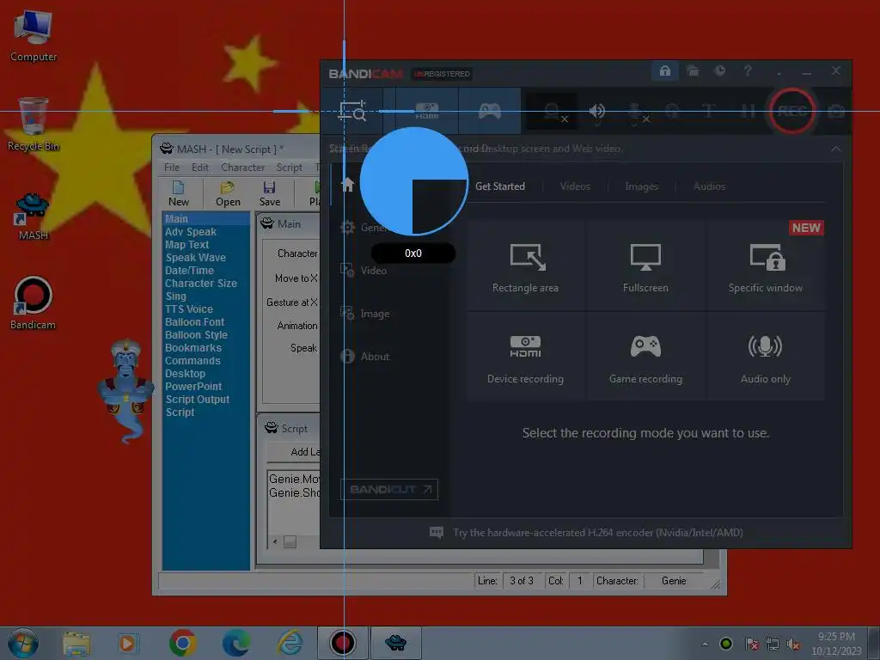Viewport: 880px width, 660px height.
Task: Open the clock scheduler icon in Bandicam
Action: [719, 70]
